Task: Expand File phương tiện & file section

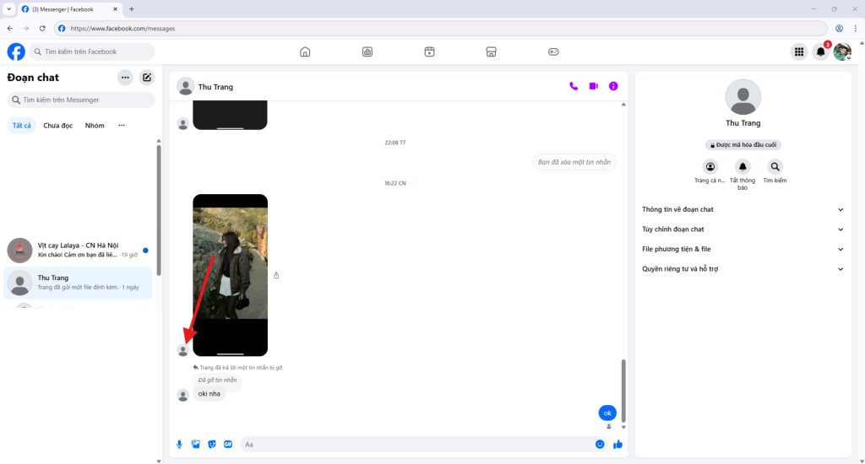Action: tap(743, 250)
